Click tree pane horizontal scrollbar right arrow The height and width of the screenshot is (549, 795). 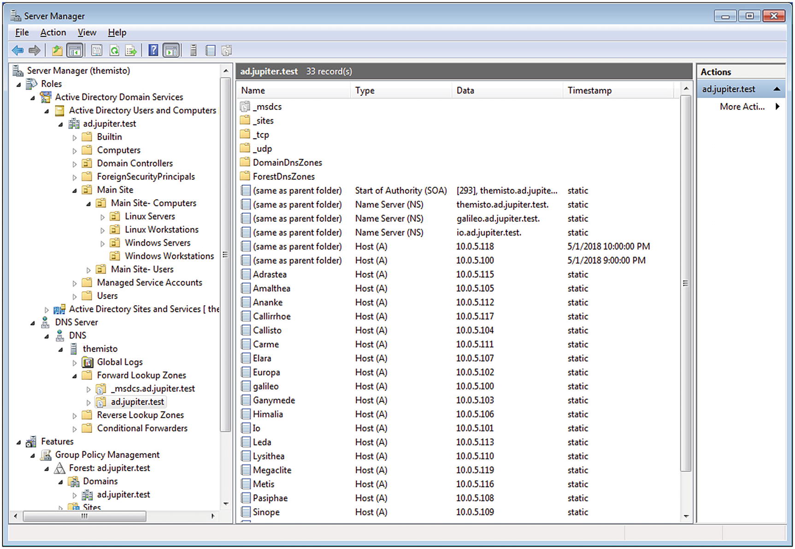coord(213,516)
